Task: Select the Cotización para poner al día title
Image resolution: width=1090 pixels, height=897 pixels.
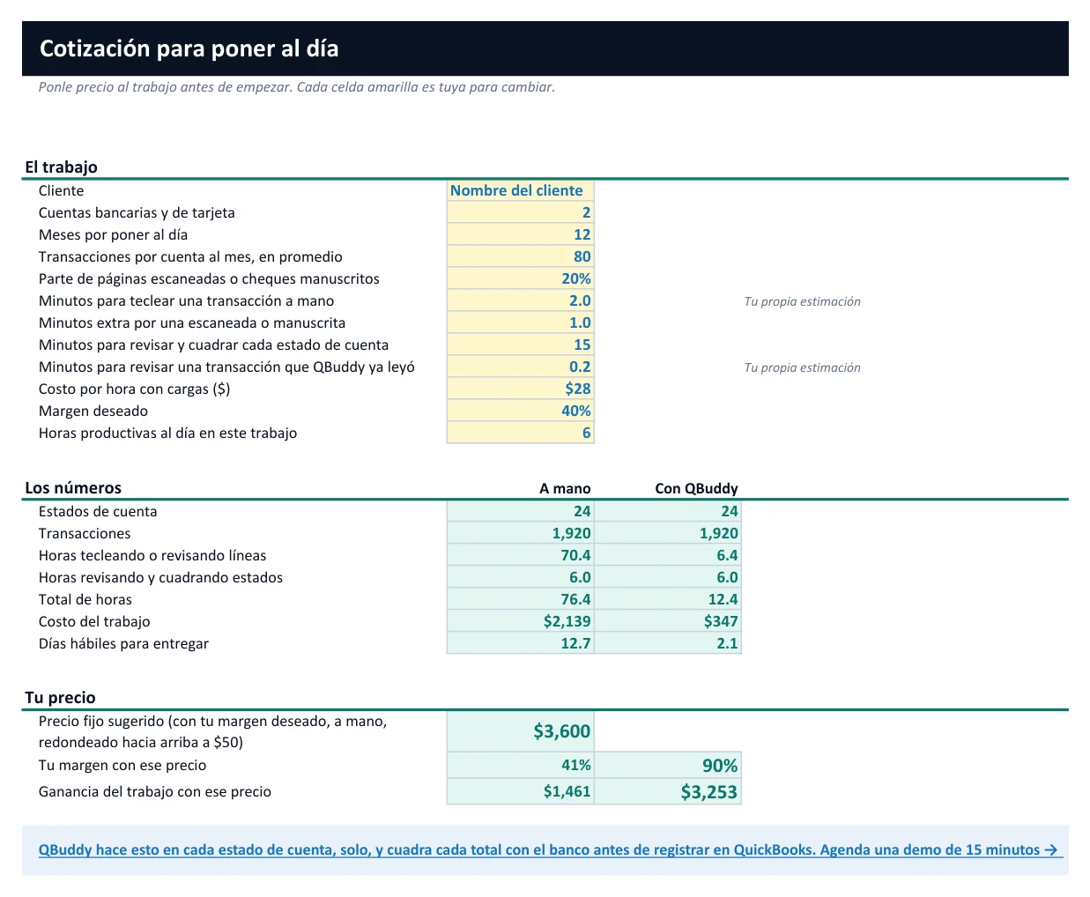Action: point(189,48)
